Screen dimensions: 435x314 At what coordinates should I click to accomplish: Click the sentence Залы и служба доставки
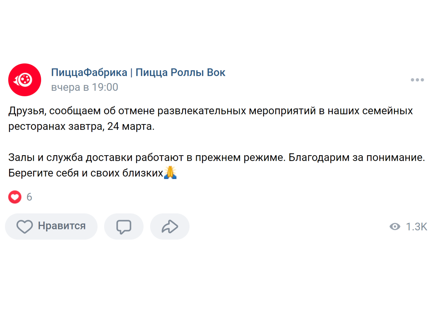(147, 157)
